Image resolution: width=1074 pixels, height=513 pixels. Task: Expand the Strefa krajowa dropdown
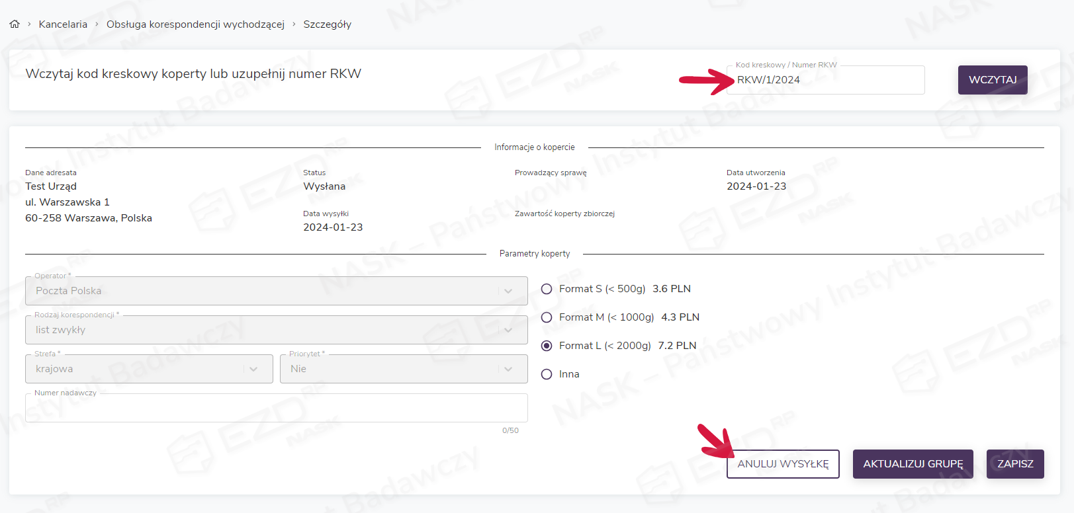click(149, 369)
